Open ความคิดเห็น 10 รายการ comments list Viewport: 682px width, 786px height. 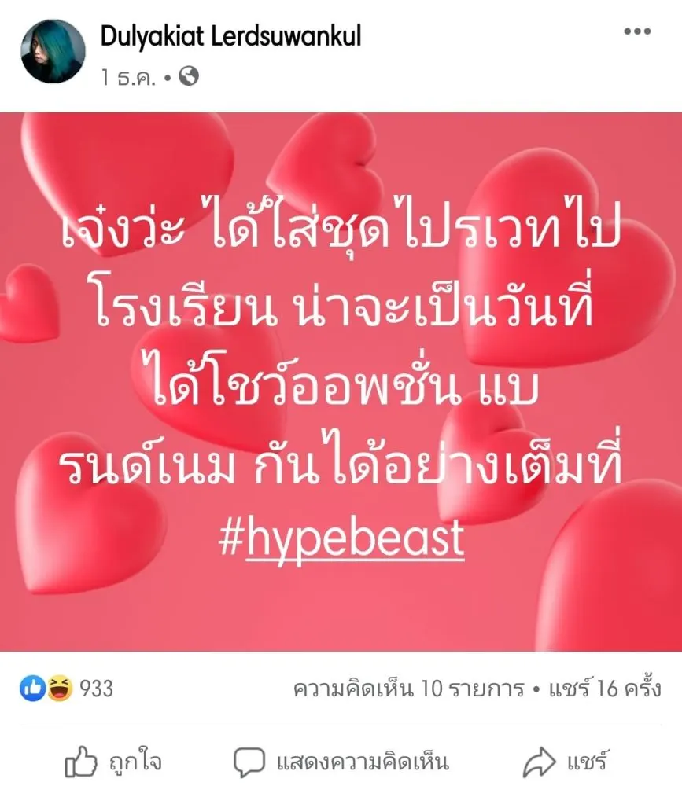coord(408,689)
